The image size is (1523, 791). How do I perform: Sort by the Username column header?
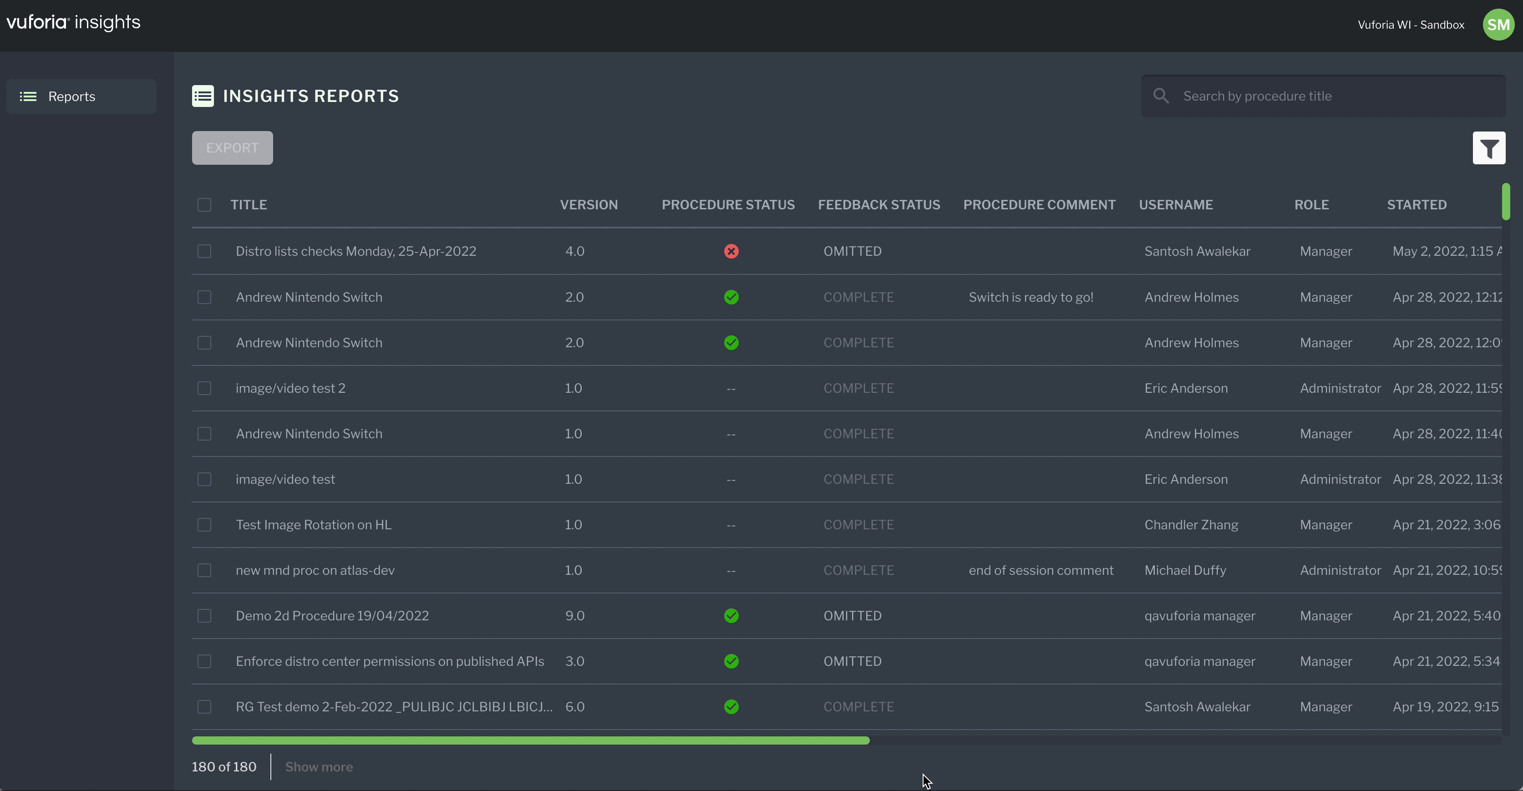point(1175,205)
